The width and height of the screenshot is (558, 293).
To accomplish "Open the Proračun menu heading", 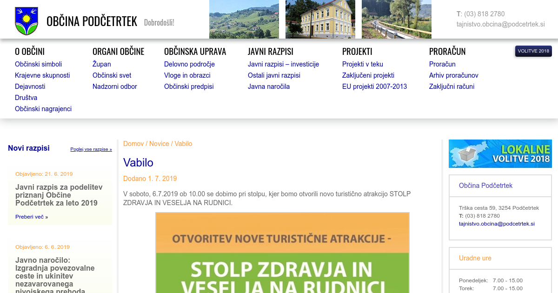I will [x=447, y=52].
